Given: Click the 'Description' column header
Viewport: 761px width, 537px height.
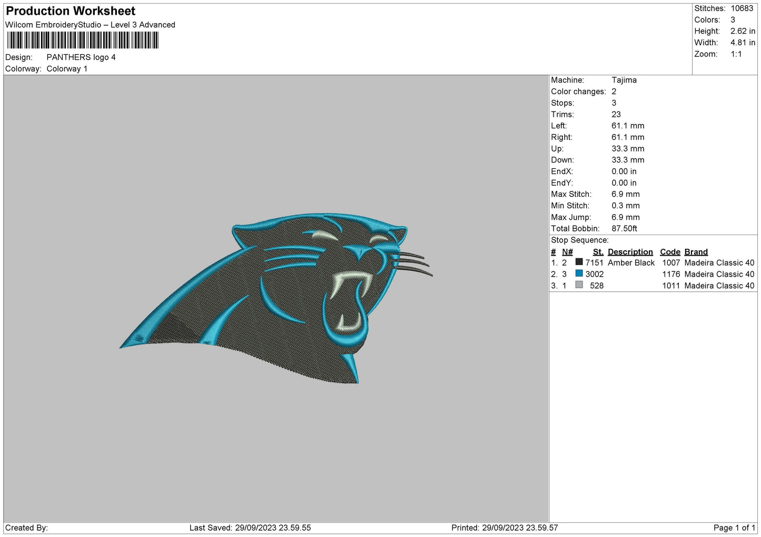Looking at the screenshot, I should [630, 252].
